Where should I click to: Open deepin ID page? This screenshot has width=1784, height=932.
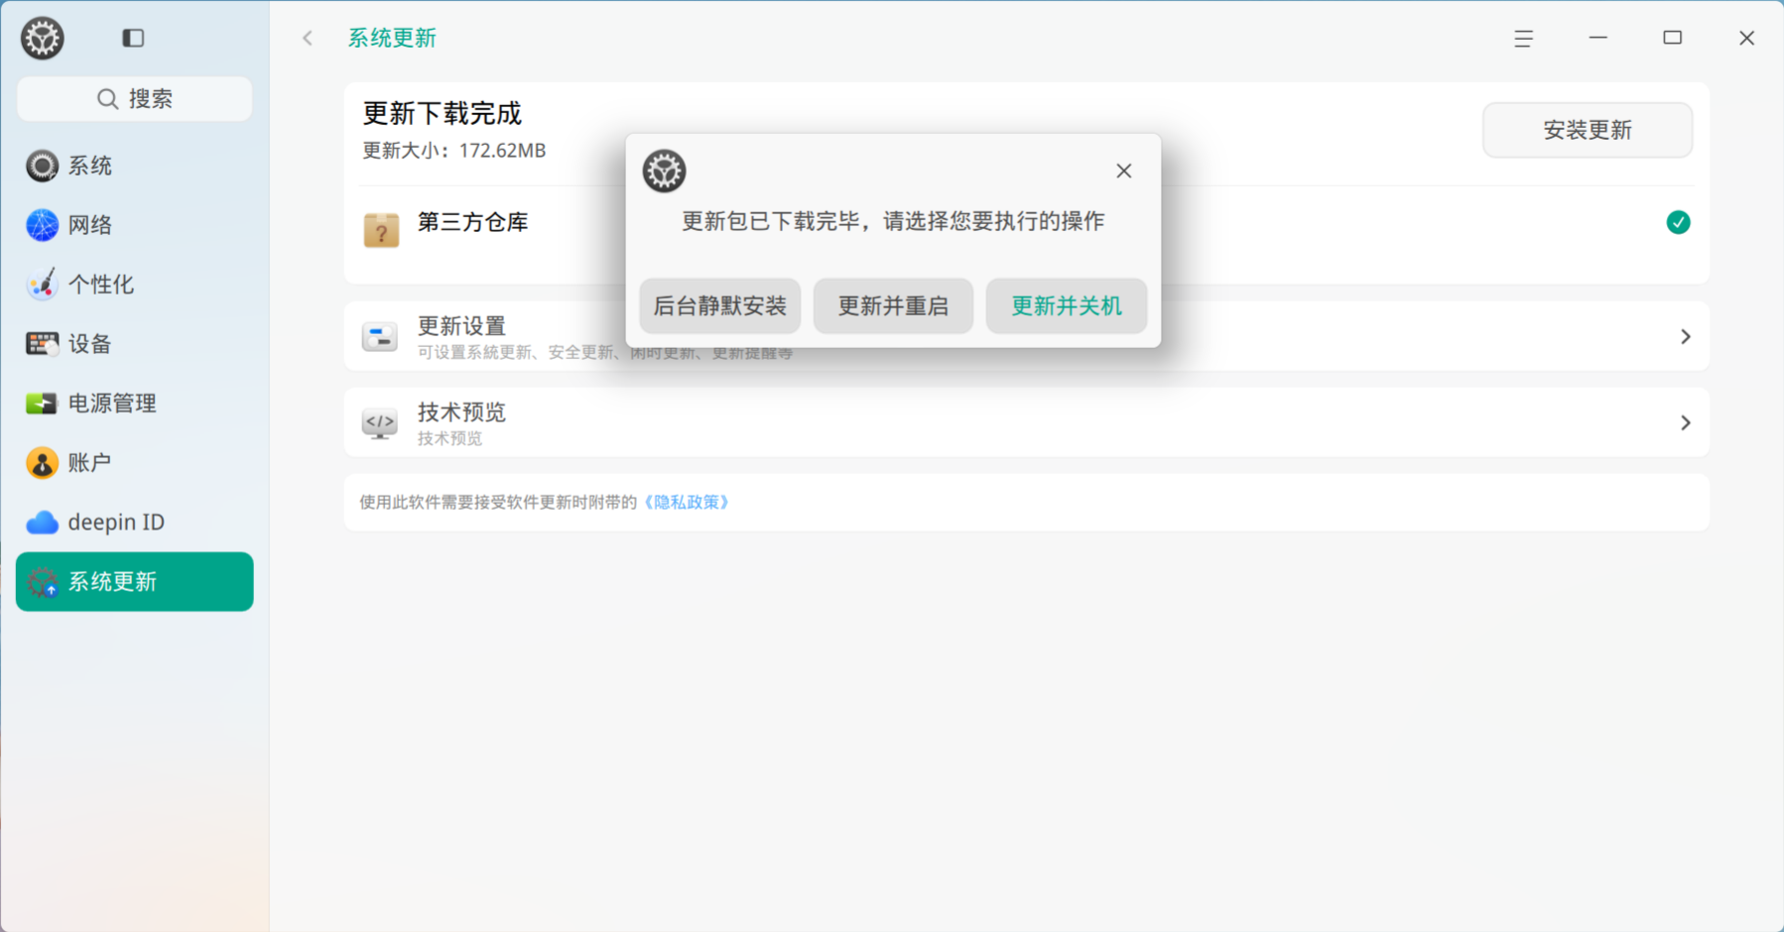tap(135, 523)
